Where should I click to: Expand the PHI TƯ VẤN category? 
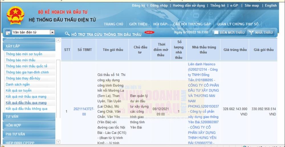15,134
